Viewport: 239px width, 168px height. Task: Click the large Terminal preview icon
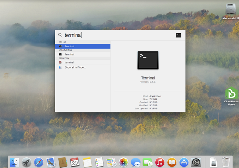click(x=148, y=60)
